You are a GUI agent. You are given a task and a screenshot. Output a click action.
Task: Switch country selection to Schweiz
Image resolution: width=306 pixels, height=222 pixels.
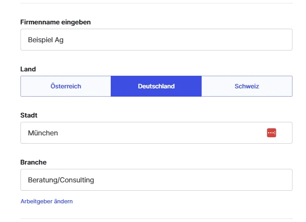247,86
